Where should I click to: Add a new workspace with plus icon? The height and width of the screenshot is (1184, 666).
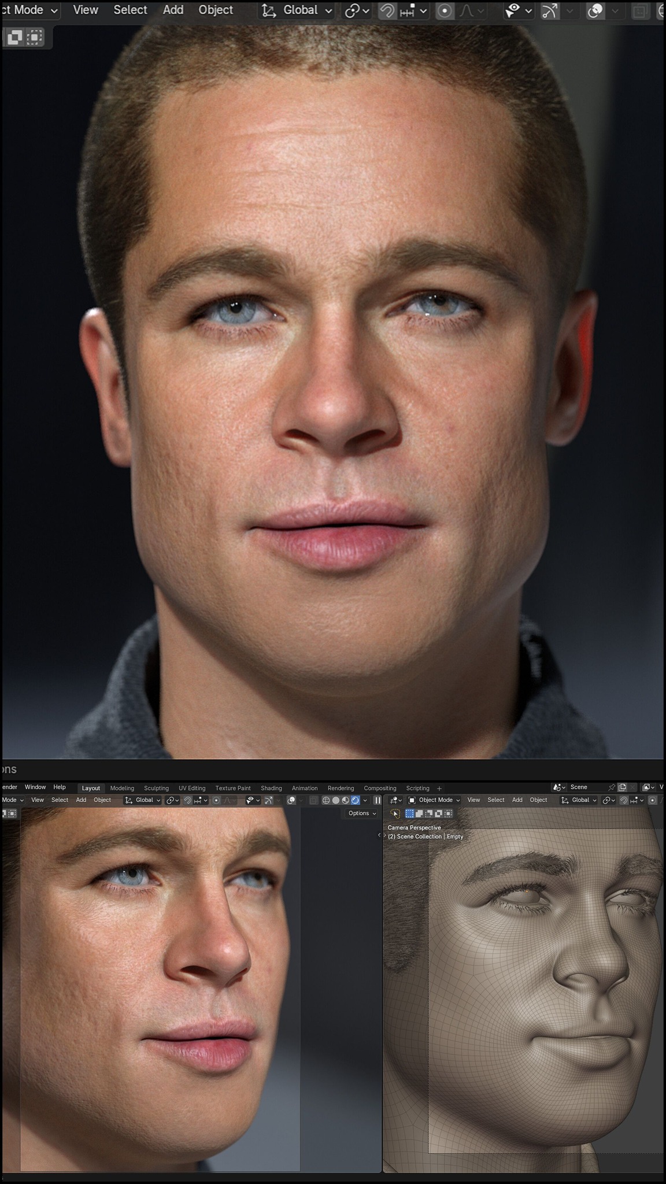(439, 788)
